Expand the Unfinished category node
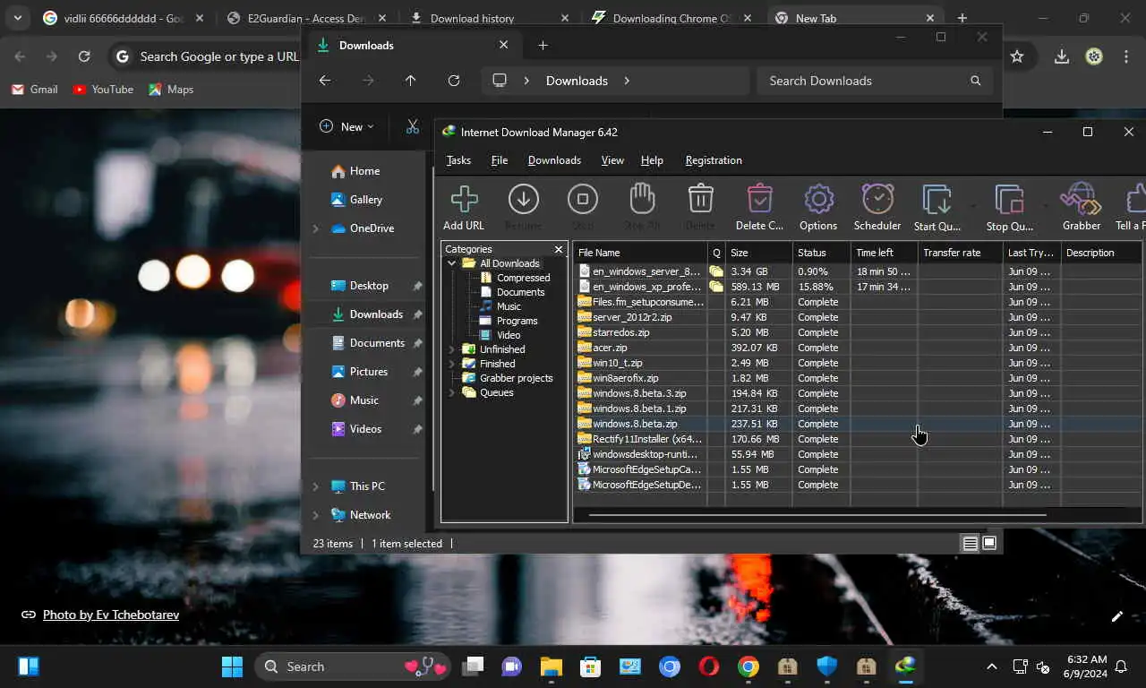 [x=452, y=349]
